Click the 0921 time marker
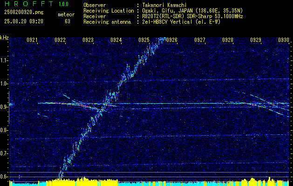 click(x=32, y=40)
